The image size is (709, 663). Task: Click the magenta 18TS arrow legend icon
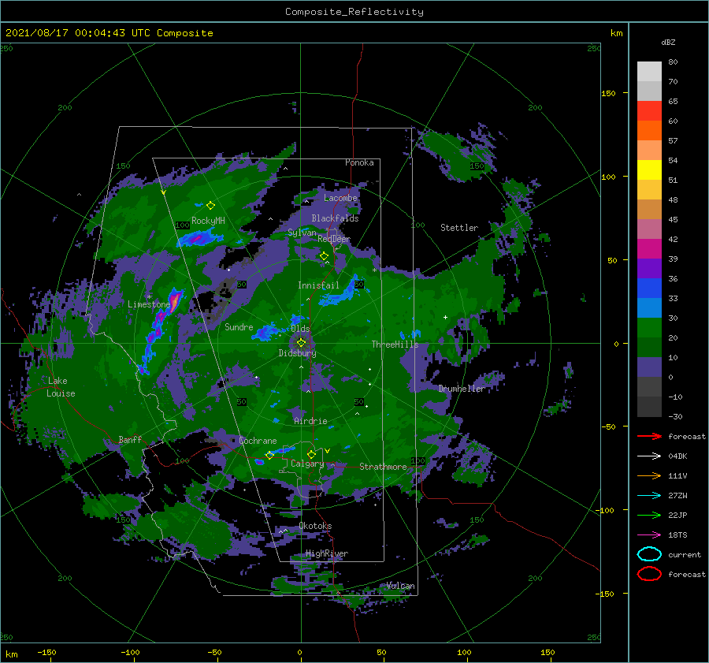tap(649, 535)
